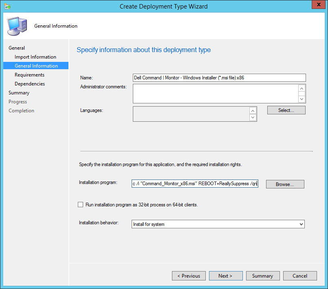
Task: Jump to Summary in the sidebar
Action: pos(19,93)
